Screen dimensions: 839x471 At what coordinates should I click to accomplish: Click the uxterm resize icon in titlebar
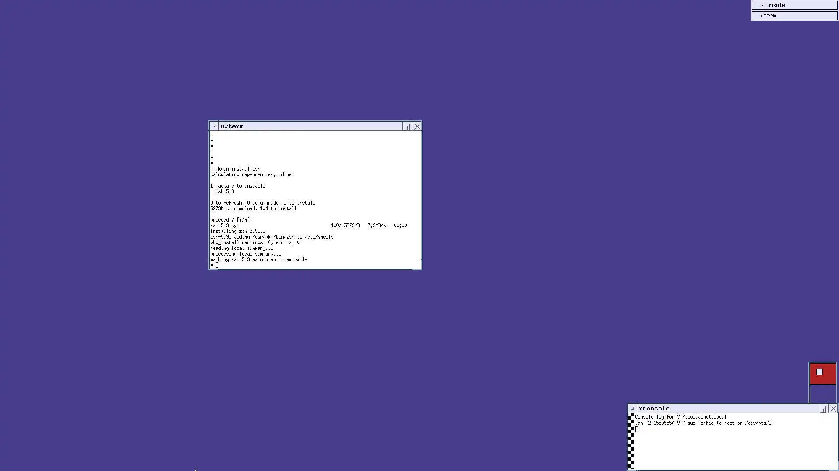(407, 126)
